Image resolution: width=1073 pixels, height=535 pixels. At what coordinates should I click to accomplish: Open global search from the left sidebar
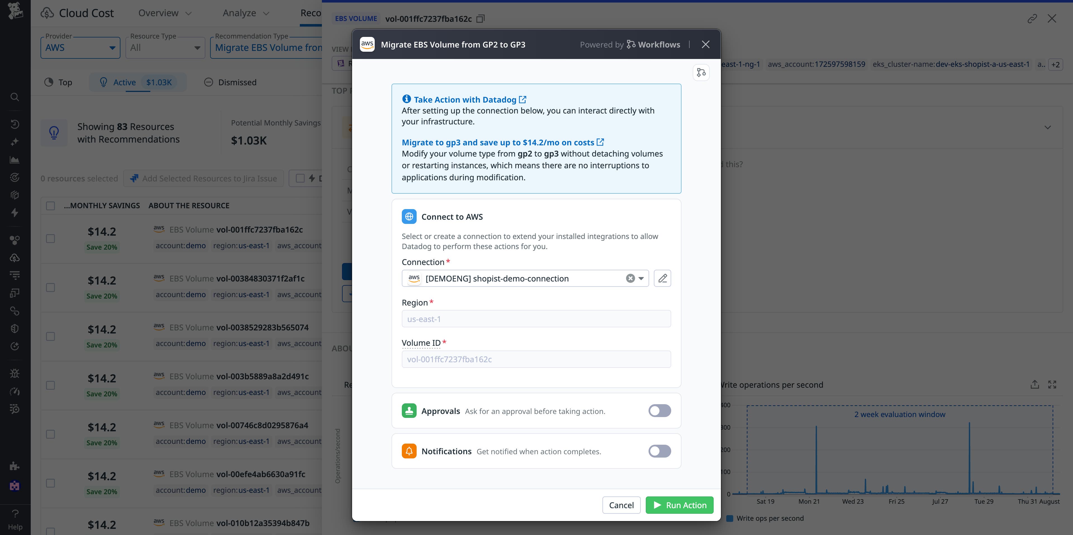pyautogui.click(x=15, y=97)
